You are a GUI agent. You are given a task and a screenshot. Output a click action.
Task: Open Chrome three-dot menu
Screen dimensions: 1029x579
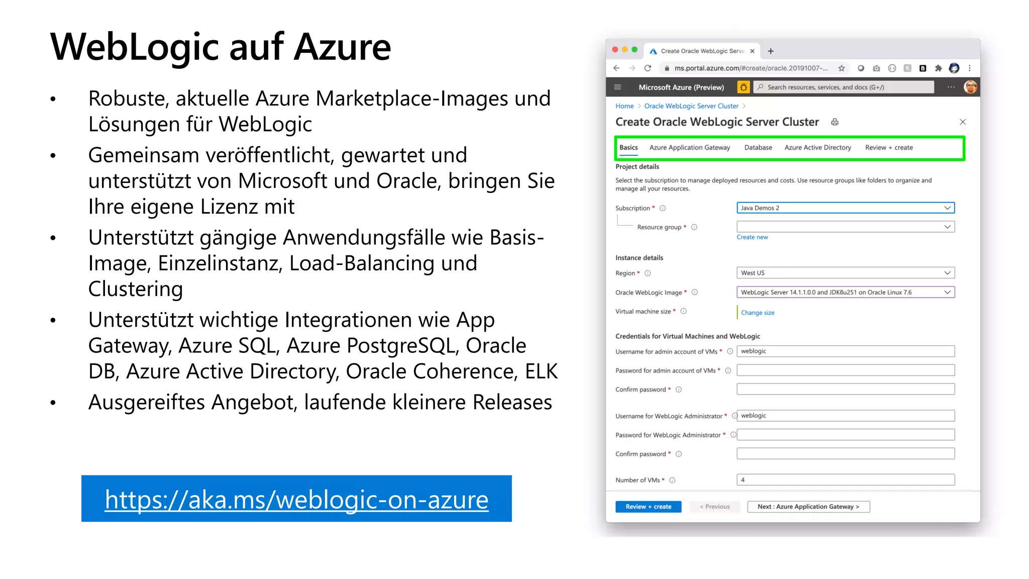pos(970,68)
